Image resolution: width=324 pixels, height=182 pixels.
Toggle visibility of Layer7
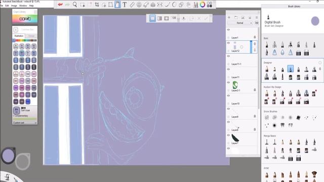(x=228, y=135)
